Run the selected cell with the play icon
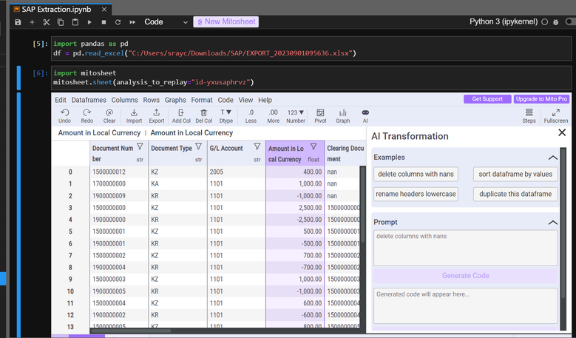This screenshot has width=576, height=338. point(89,22)
